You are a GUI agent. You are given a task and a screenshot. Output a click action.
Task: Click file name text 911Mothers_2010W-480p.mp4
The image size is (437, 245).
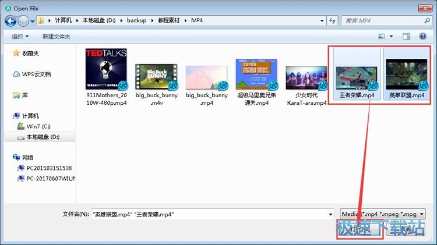pos(107,99)
